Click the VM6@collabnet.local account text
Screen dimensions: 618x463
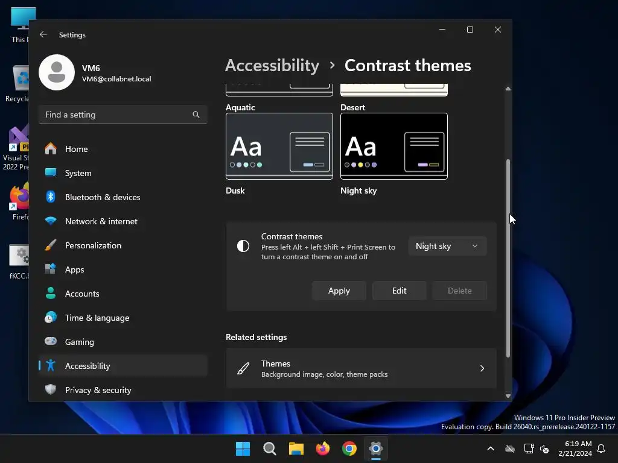tap(116, 79)
